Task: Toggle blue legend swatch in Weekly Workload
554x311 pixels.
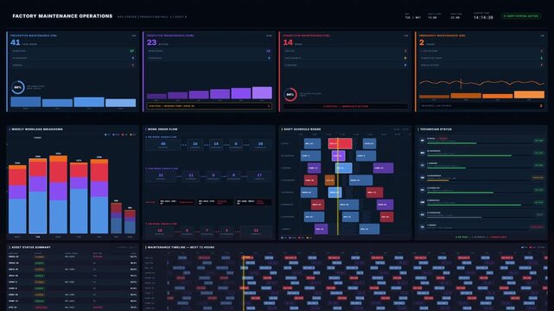Action: pyautogui.click(x=105, y=135)
